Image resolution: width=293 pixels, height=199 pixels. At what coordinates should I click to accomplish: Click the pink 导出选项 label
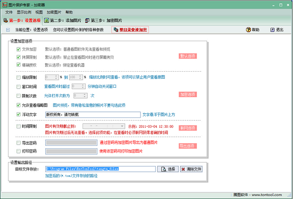[x=187, y=146]
